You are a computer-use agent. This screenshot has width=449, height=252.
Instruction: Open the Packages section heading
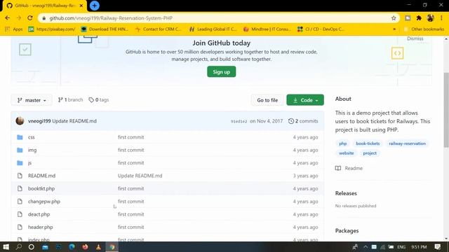(347, 230)
